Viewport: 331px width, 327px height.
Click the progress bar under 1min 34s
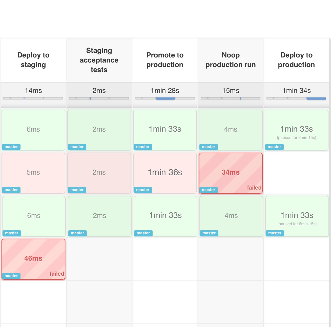coord(296,98)
